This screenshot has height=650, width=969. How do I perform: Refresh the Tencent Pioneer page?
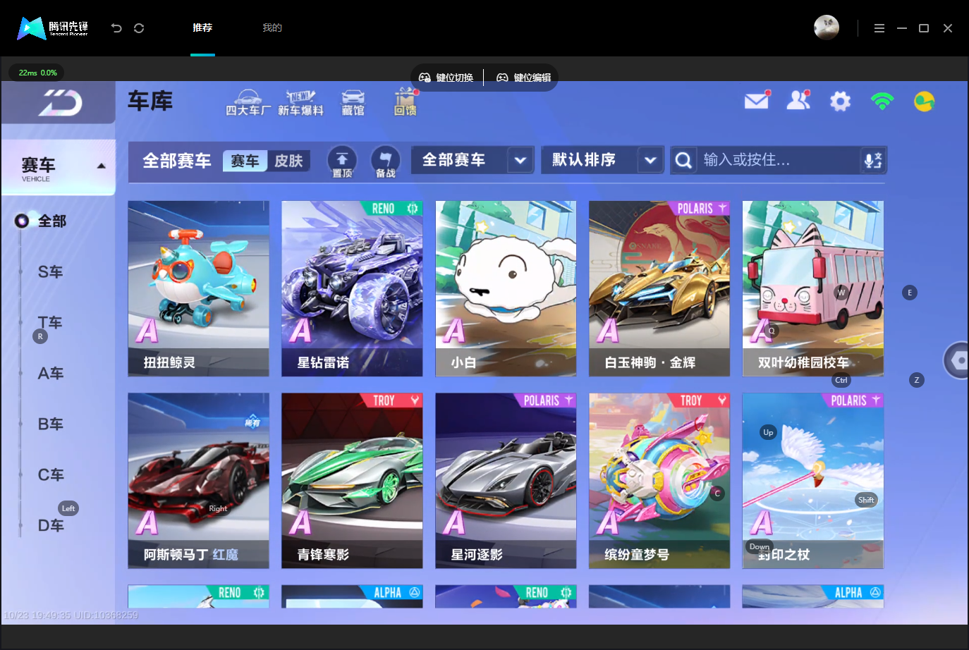139,28
